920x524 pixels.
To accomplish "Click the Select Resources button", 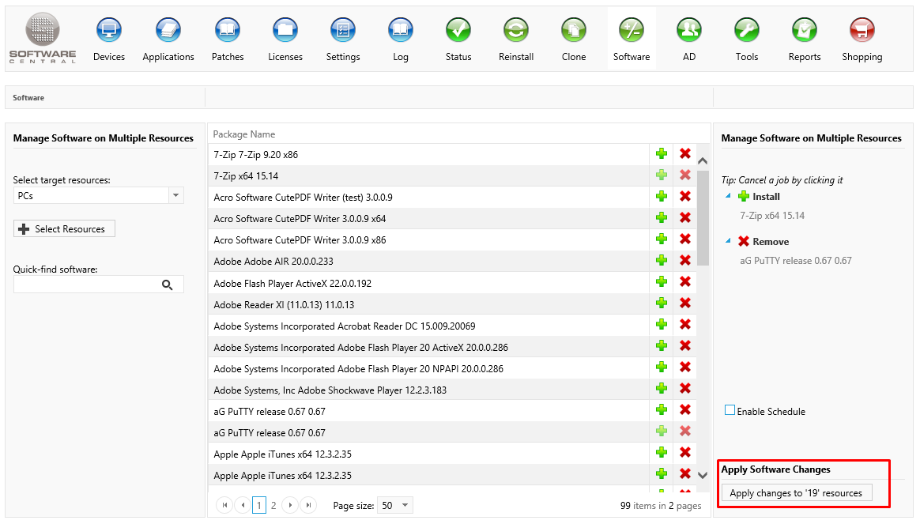I will click(x=65, y=228).
